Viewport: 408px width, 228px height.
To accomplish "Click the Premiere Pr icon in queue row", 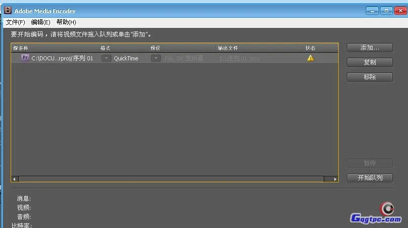I will (x=25, y=58).
